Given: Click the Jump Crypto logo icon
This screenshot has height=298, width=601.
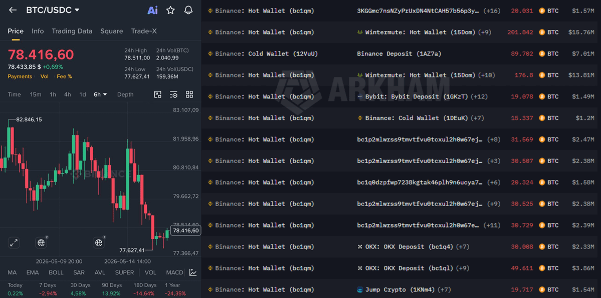Looking at the screenshot, I should (x=360, y=289).
